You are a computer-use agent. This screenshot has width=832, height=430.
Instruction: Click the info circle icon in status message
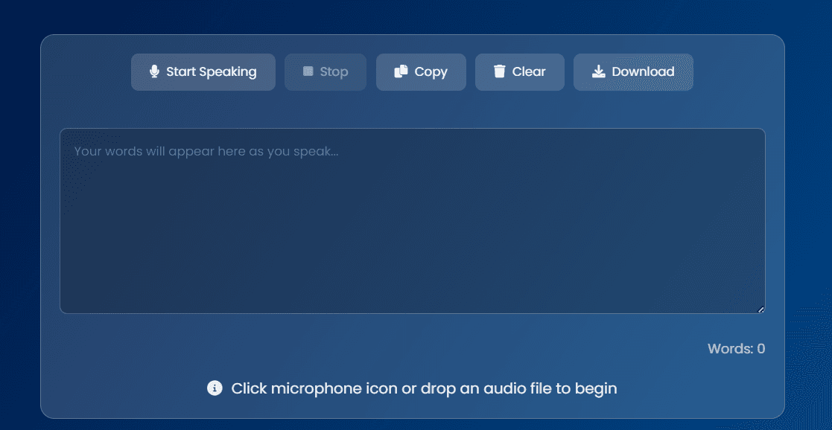click(215, 388)
